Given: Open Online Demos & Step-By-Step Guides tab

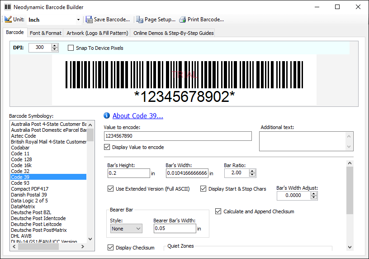Looking at the screenshot, I should point(174,33).
